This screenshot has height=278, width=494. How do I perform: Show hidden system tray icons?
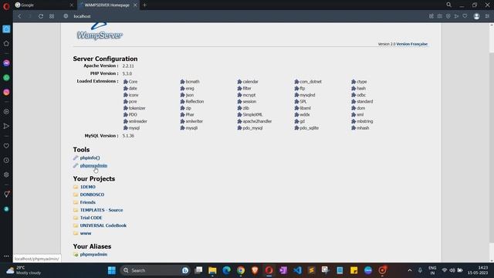click(410, 270)
